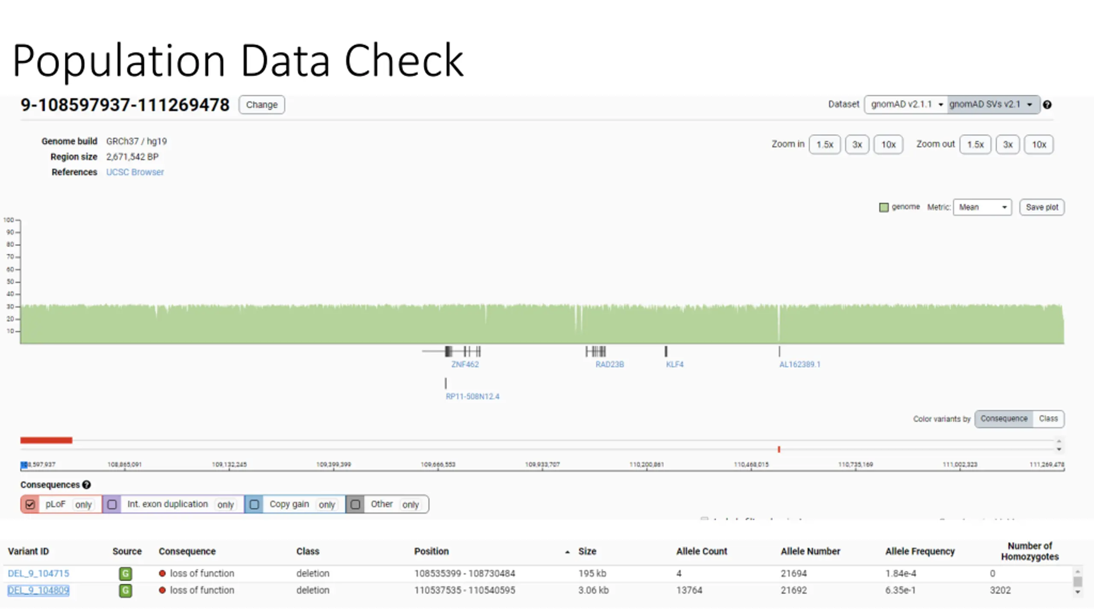Zoom out 1.5x from the region
The width and height of the screenshot is (1094, 615).
click(x=975, y=145)
